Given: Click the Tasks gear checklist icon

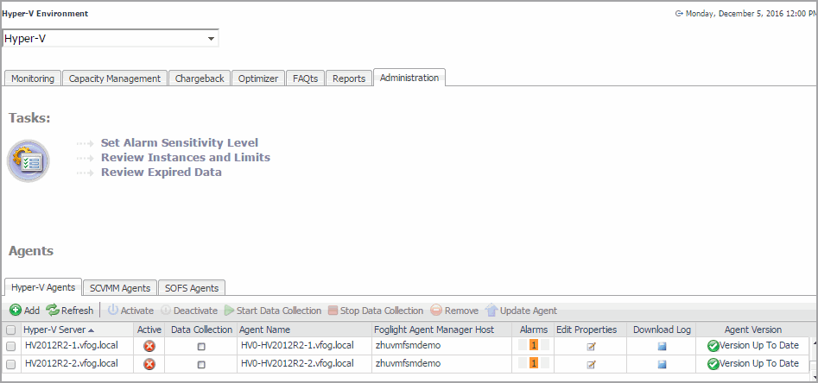Looking at the screenshot, I should click(29, 160).
